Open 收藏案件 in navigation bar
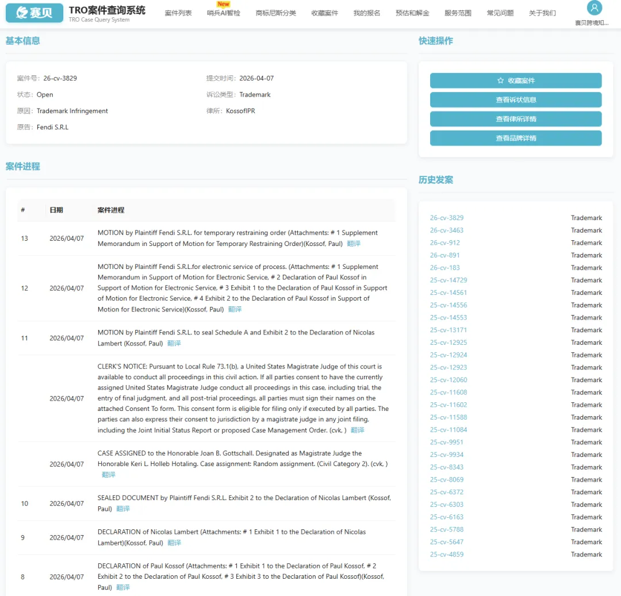The width and height of the screenshot is (621, 596). (x=324, y=13)
